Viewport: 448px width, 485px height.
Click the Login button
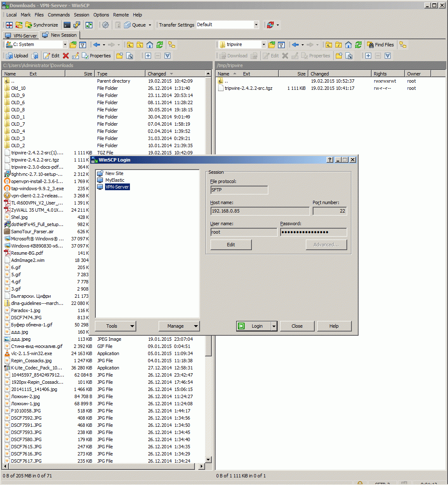[254, 326]
